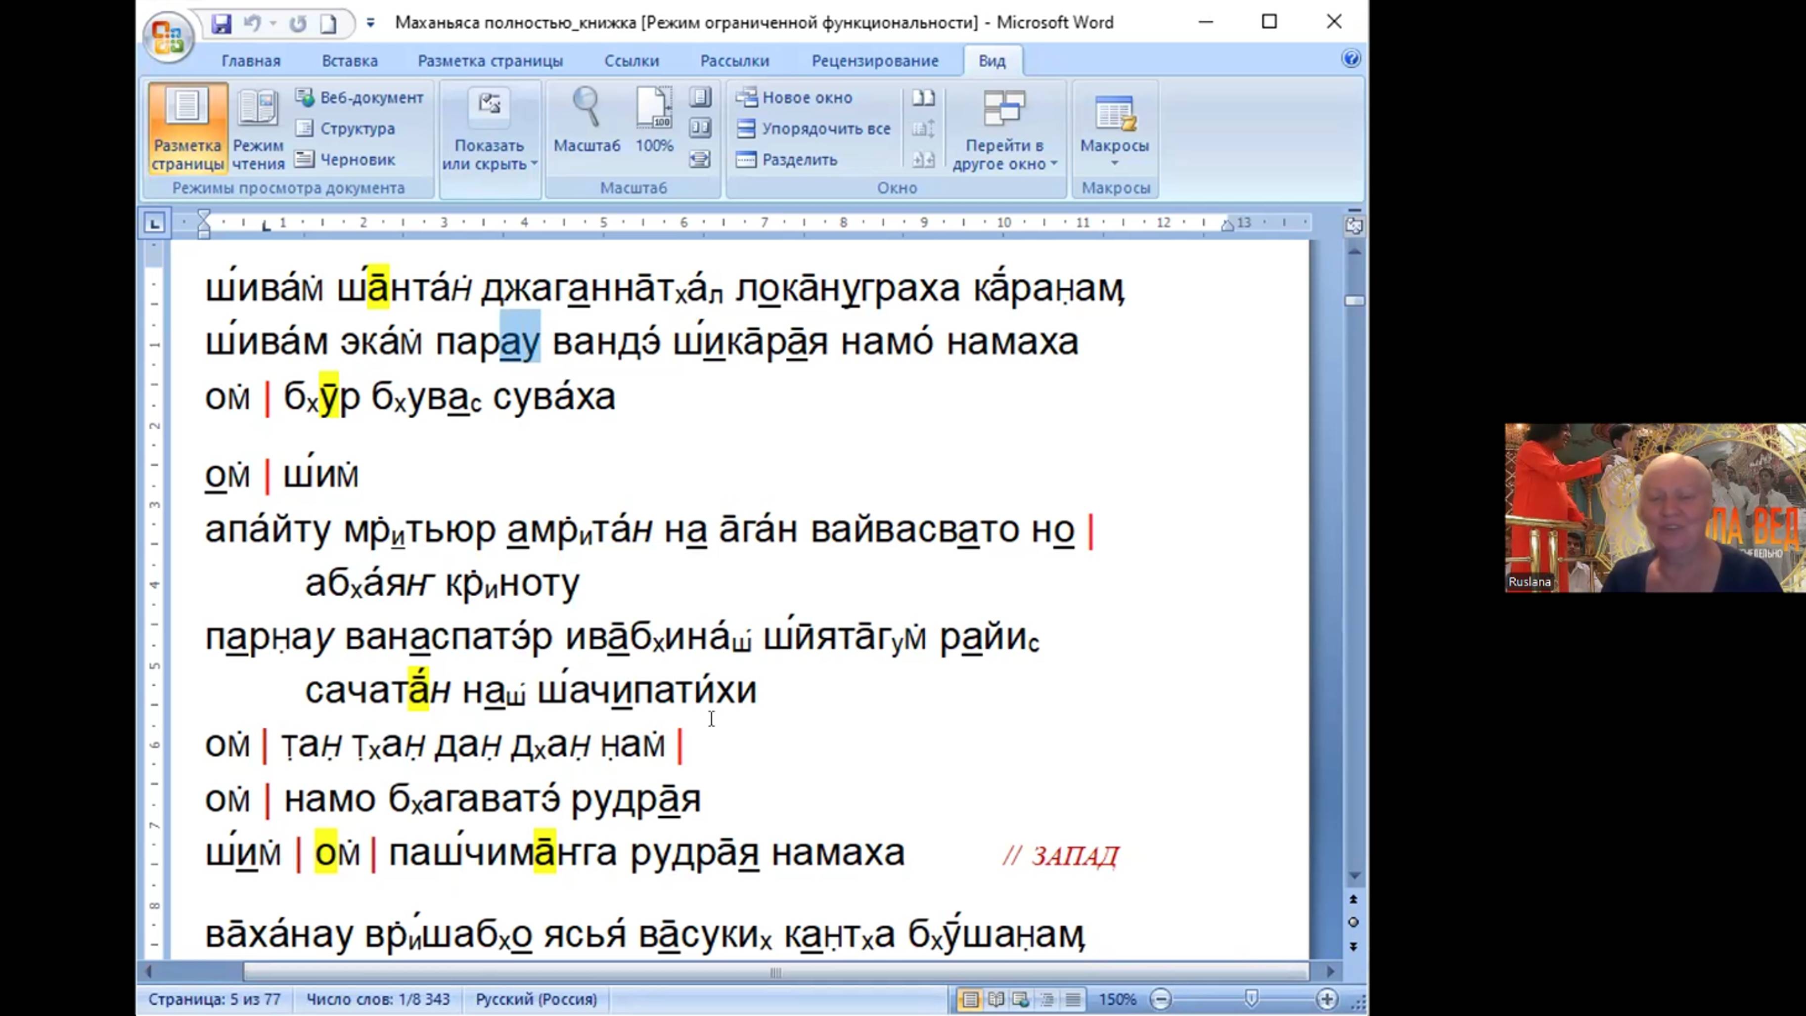Switch to the Главная ribbon tab
1806x1016 pixels.
pyautogui.click(x=250, y=61)
